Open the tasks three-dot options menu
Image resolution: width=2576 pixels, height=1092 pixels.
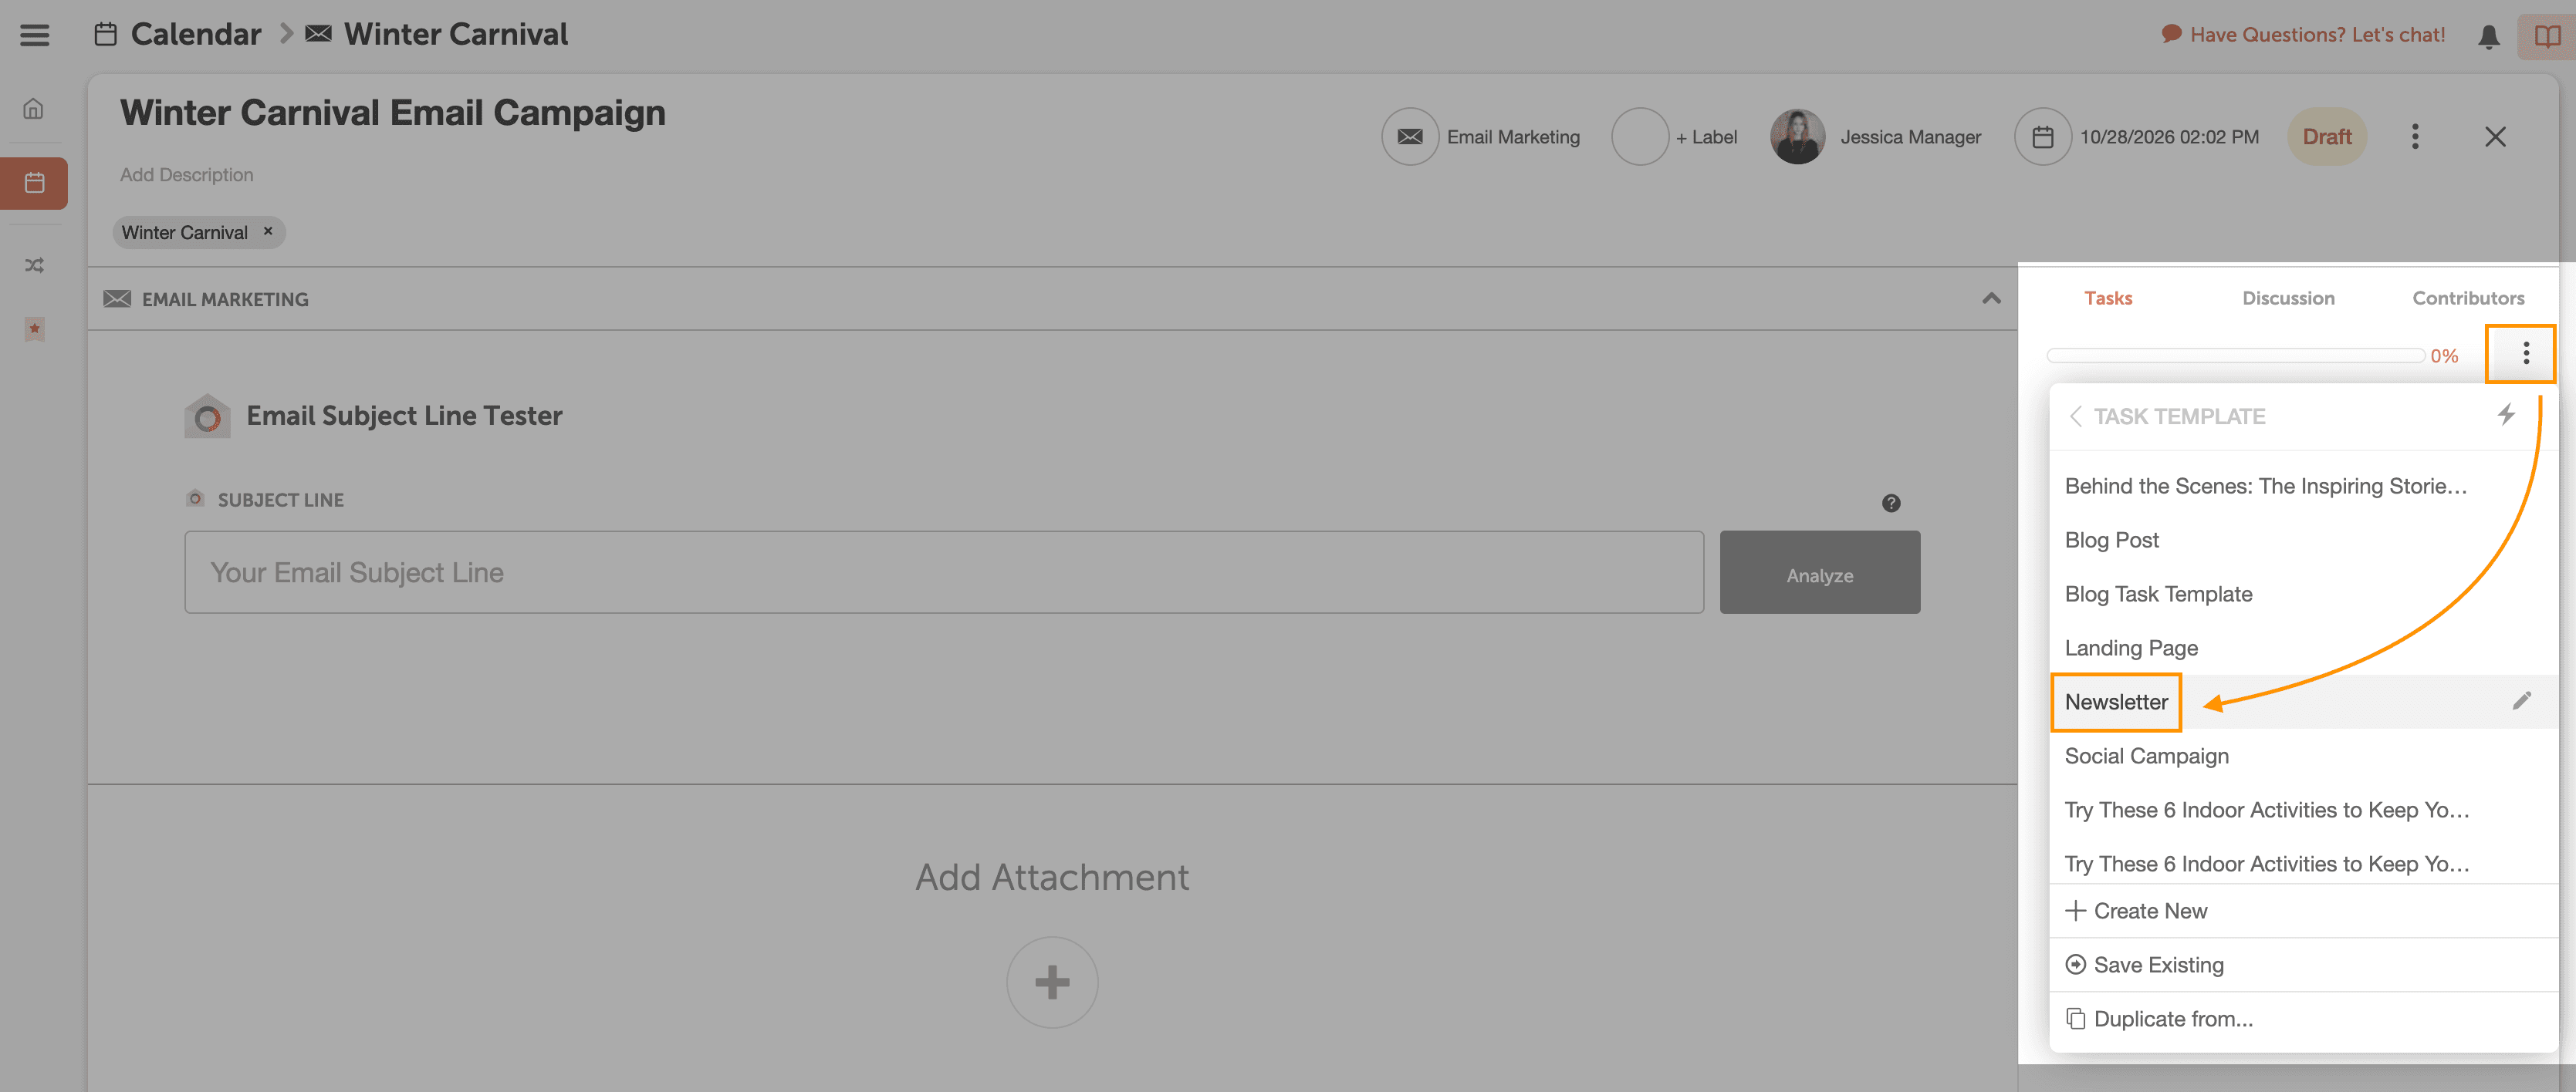tap(2525, 352)
